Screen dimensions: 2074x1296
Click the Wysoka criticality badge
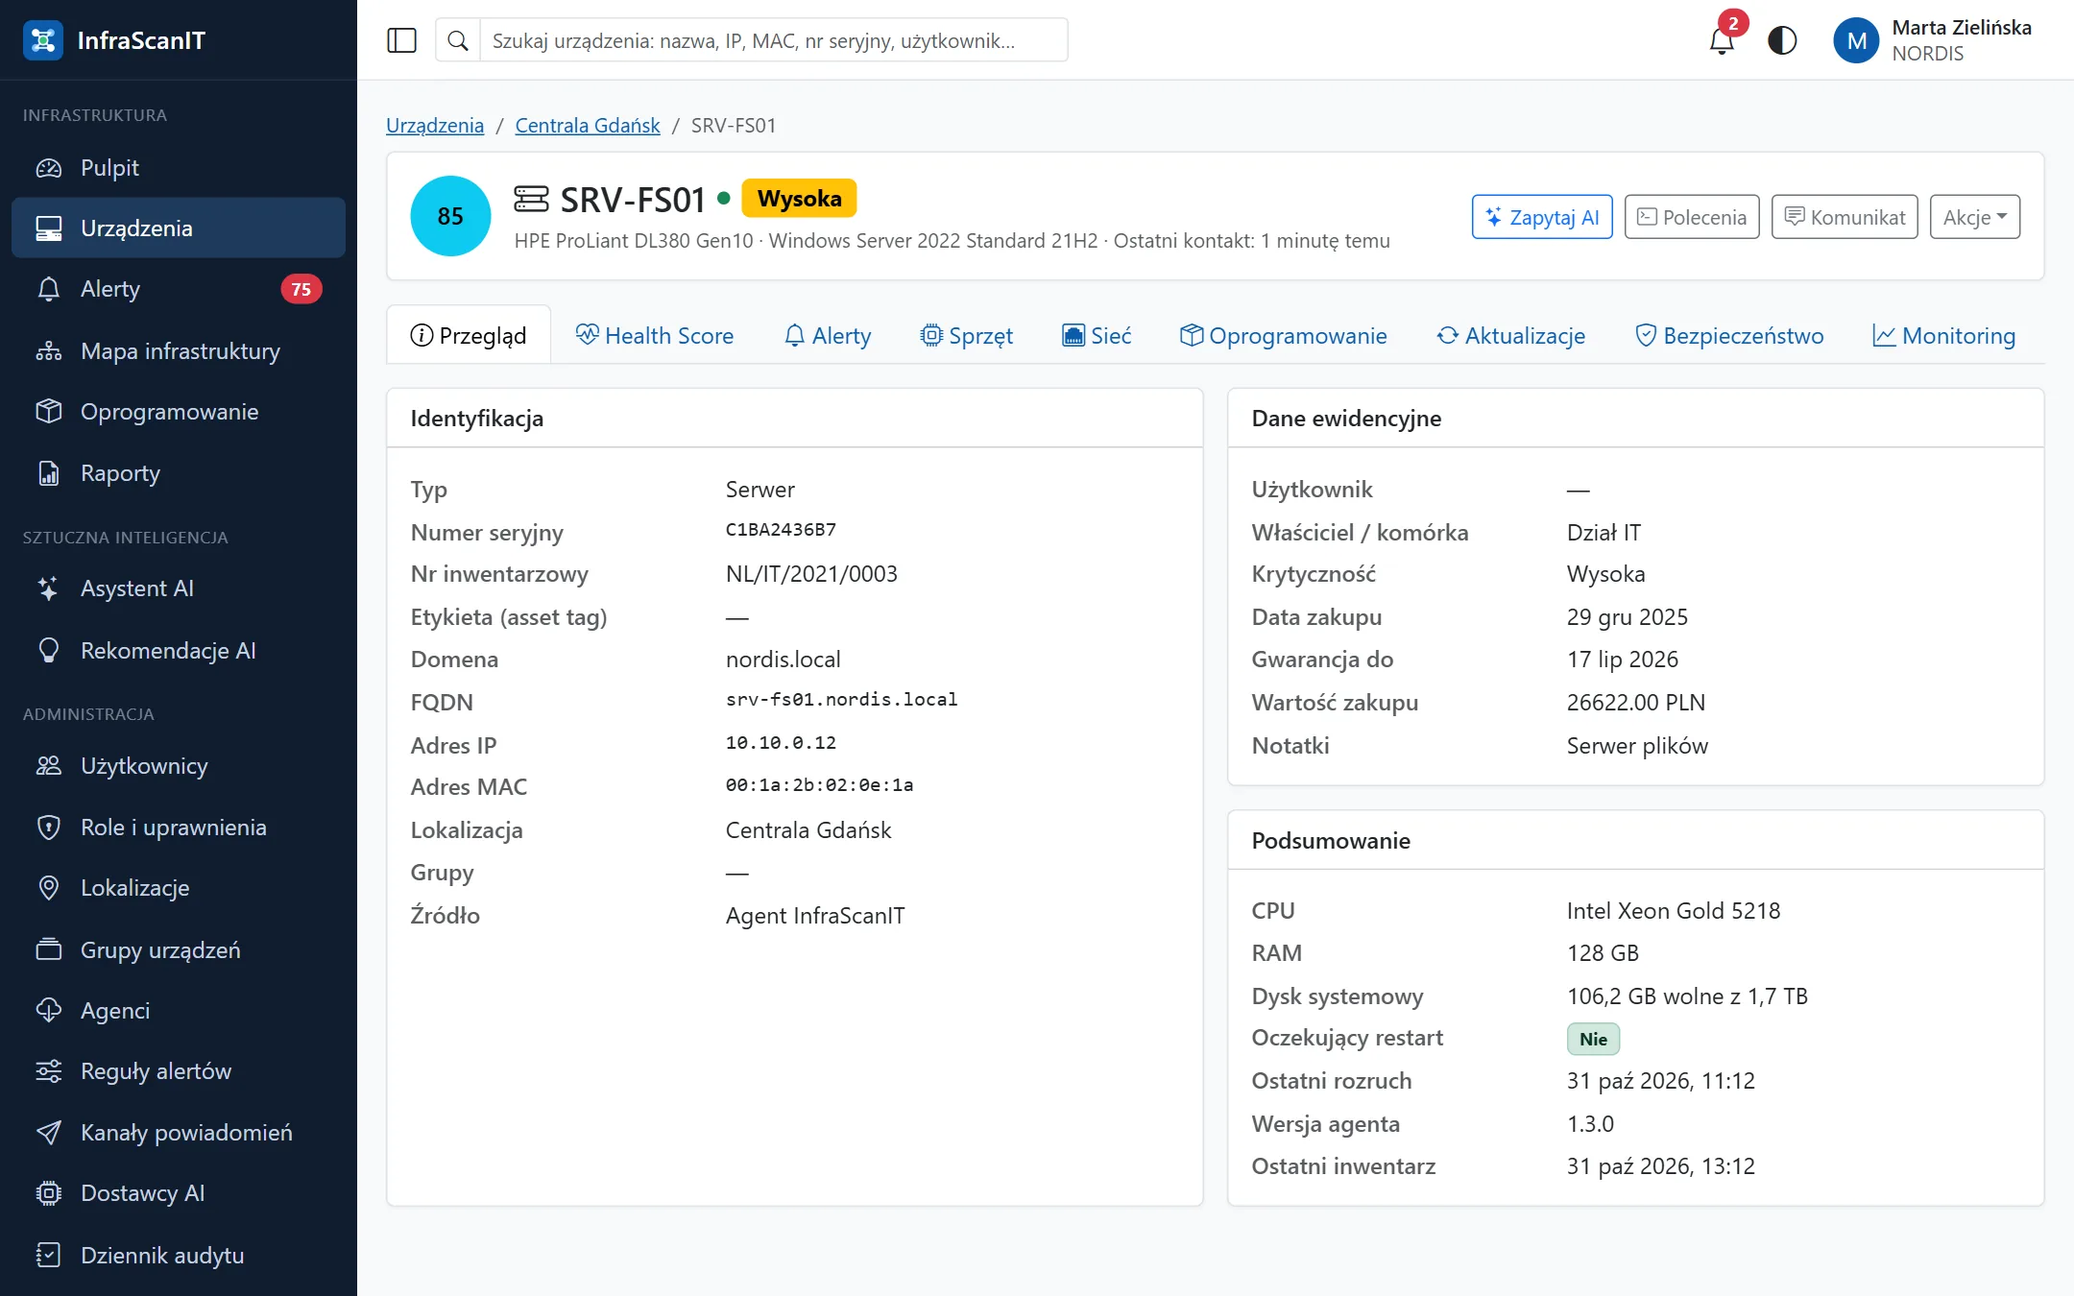point(799,199)
